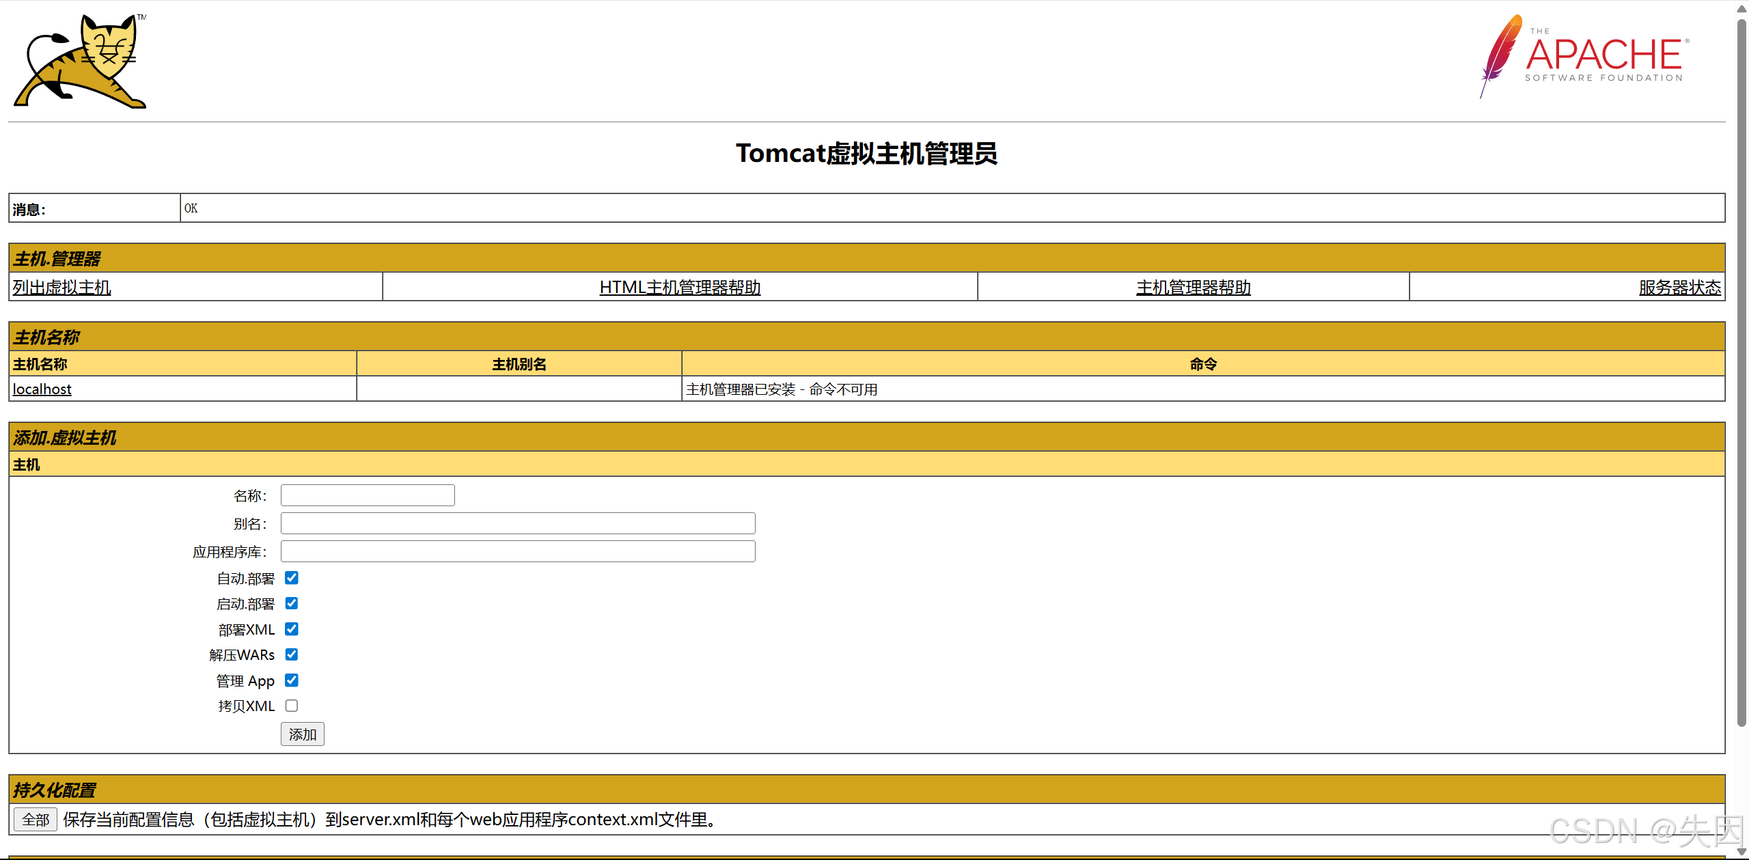Click the 主机.管理器 section header
Screen dimensions: 1749x860
867,258
